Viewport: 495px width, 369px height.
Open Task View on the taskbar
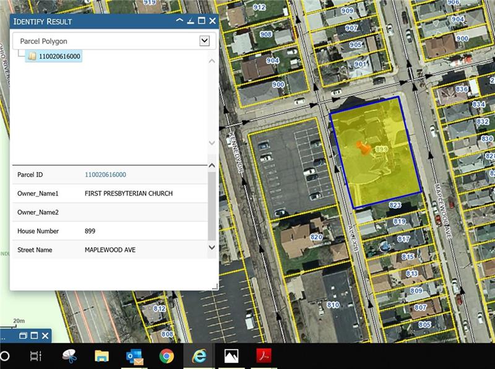pos(36,356)
